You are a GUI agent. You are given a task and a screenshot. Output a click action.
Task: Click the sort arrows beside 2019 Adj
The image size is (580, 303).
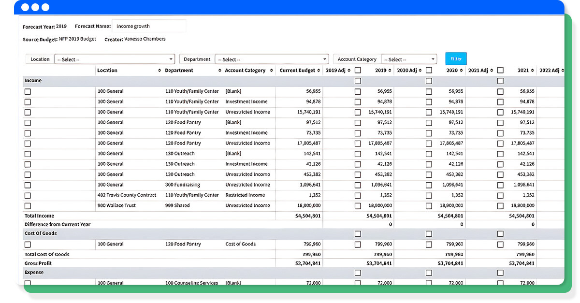pos(349,71)
